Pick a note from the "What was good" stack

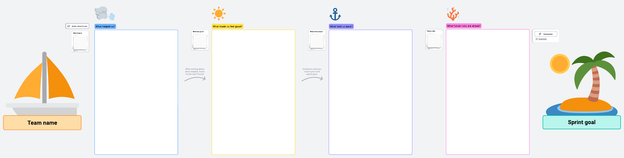click(x=200, y=41)
